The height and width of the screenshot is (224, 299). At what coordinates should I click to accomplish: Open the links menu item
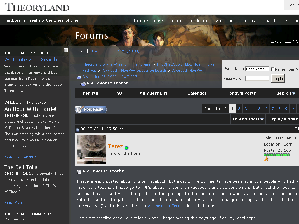coord(286,21)
